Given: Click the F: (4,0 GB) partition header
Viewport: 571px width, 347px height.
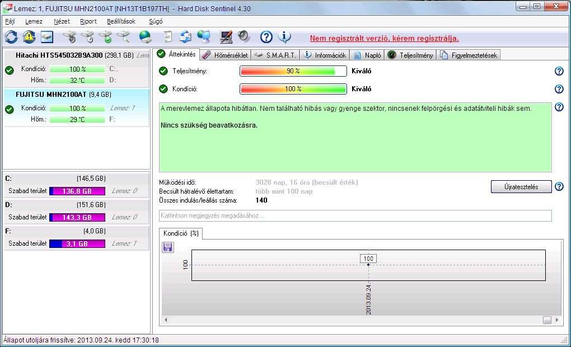Looking at the screenshot, I should [76, 231].
